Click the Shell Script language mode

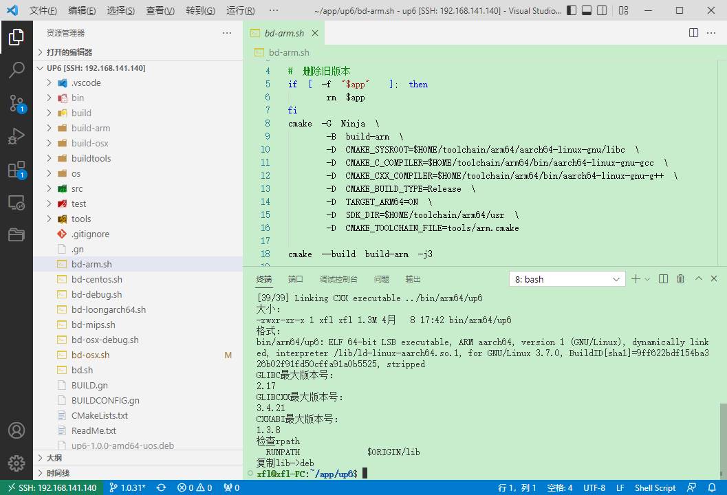(654, 487)
